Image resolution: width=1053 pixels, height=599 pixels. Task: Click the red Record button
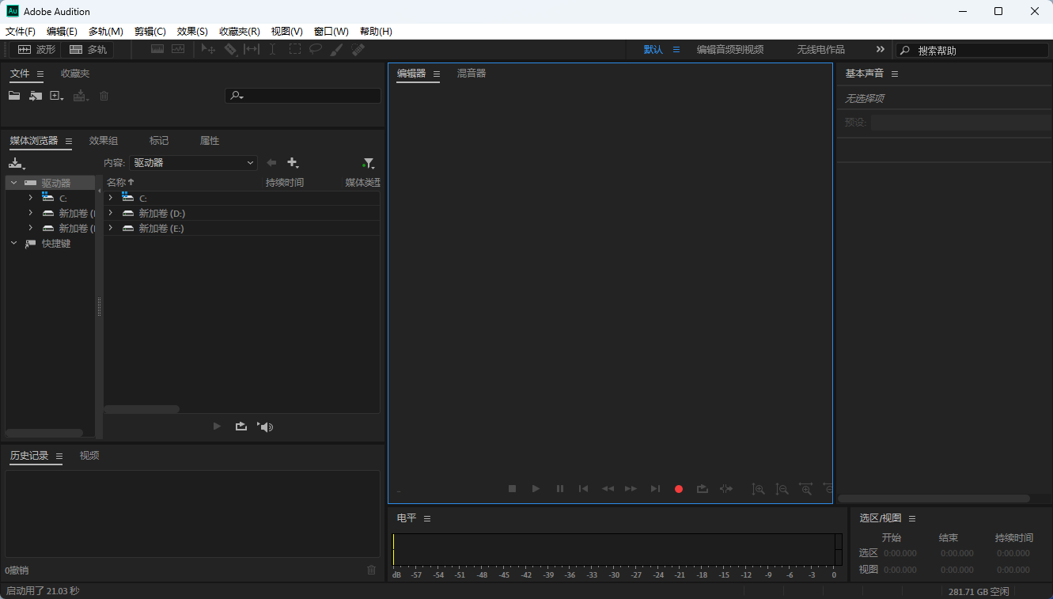(x=678, y=489)
